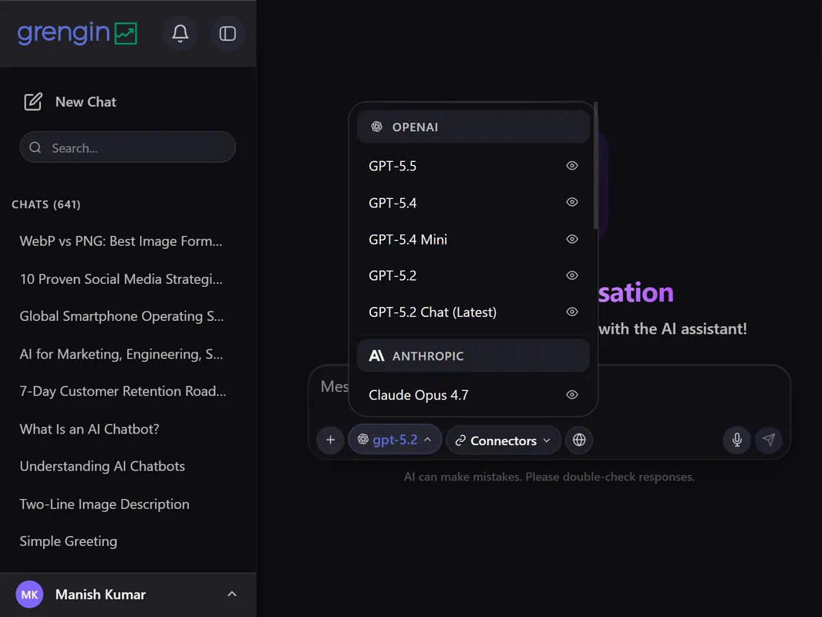The height and width of the screenshot is (617, 822).
Task: Open chat Two-Line Image Description
Action: point(104,504)
